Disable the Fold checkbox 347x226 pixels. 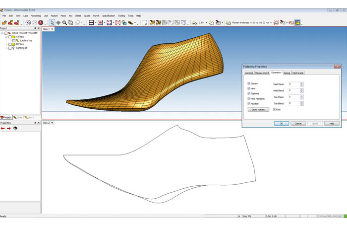tap(274, 109)
